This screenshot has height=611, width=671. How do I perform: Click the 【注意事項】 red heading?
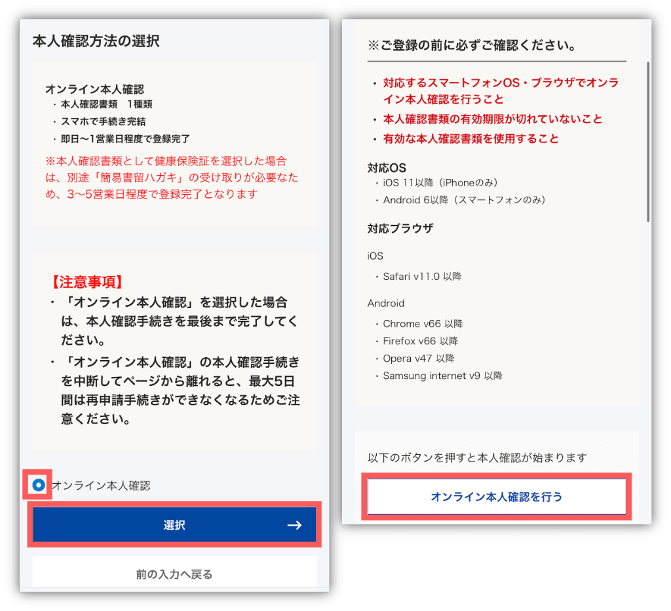(87, 282)
